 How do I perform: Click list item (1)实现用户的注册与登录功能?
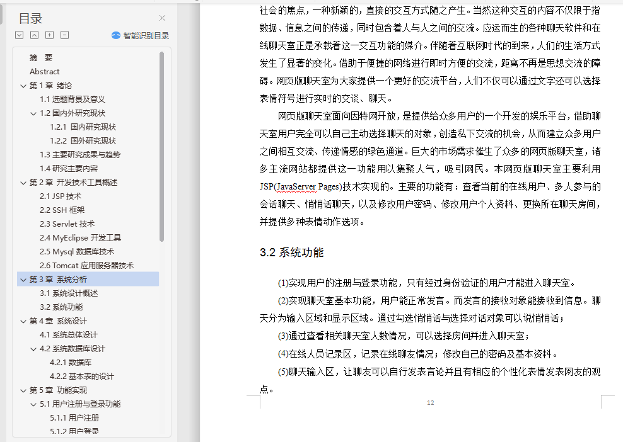427,283
